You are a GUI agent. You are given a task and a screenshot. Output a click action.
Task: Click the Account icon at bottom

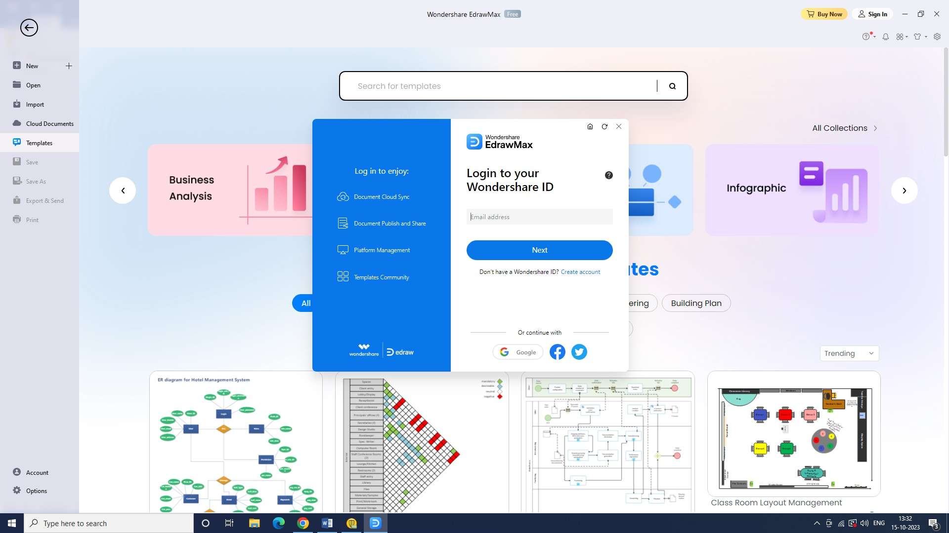(x=16, y=472)
